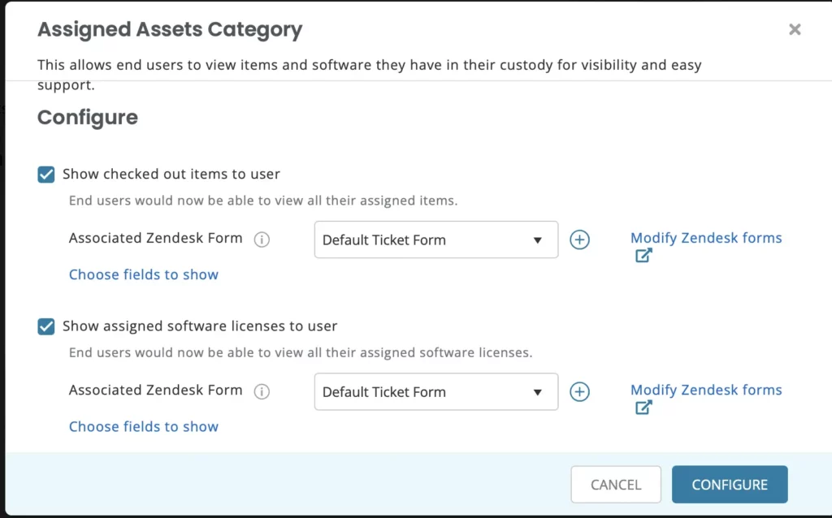
Task: Click the external-link icon under the first Modify Zendesk forms
Action: pos(643,254)
